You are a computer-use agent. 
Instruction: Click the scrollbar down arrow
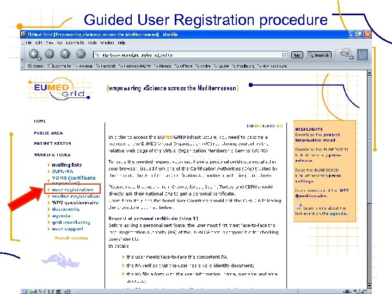click(x=369, y=285)
